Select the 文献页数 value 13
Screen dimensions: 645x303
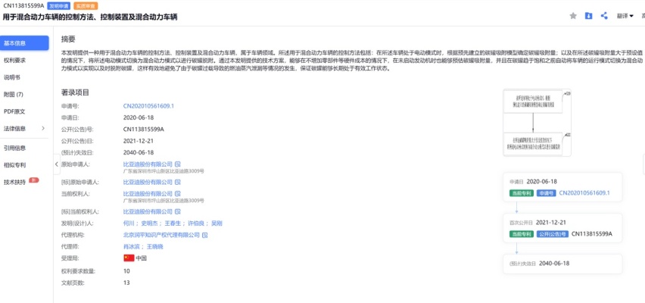pos(126,283)
